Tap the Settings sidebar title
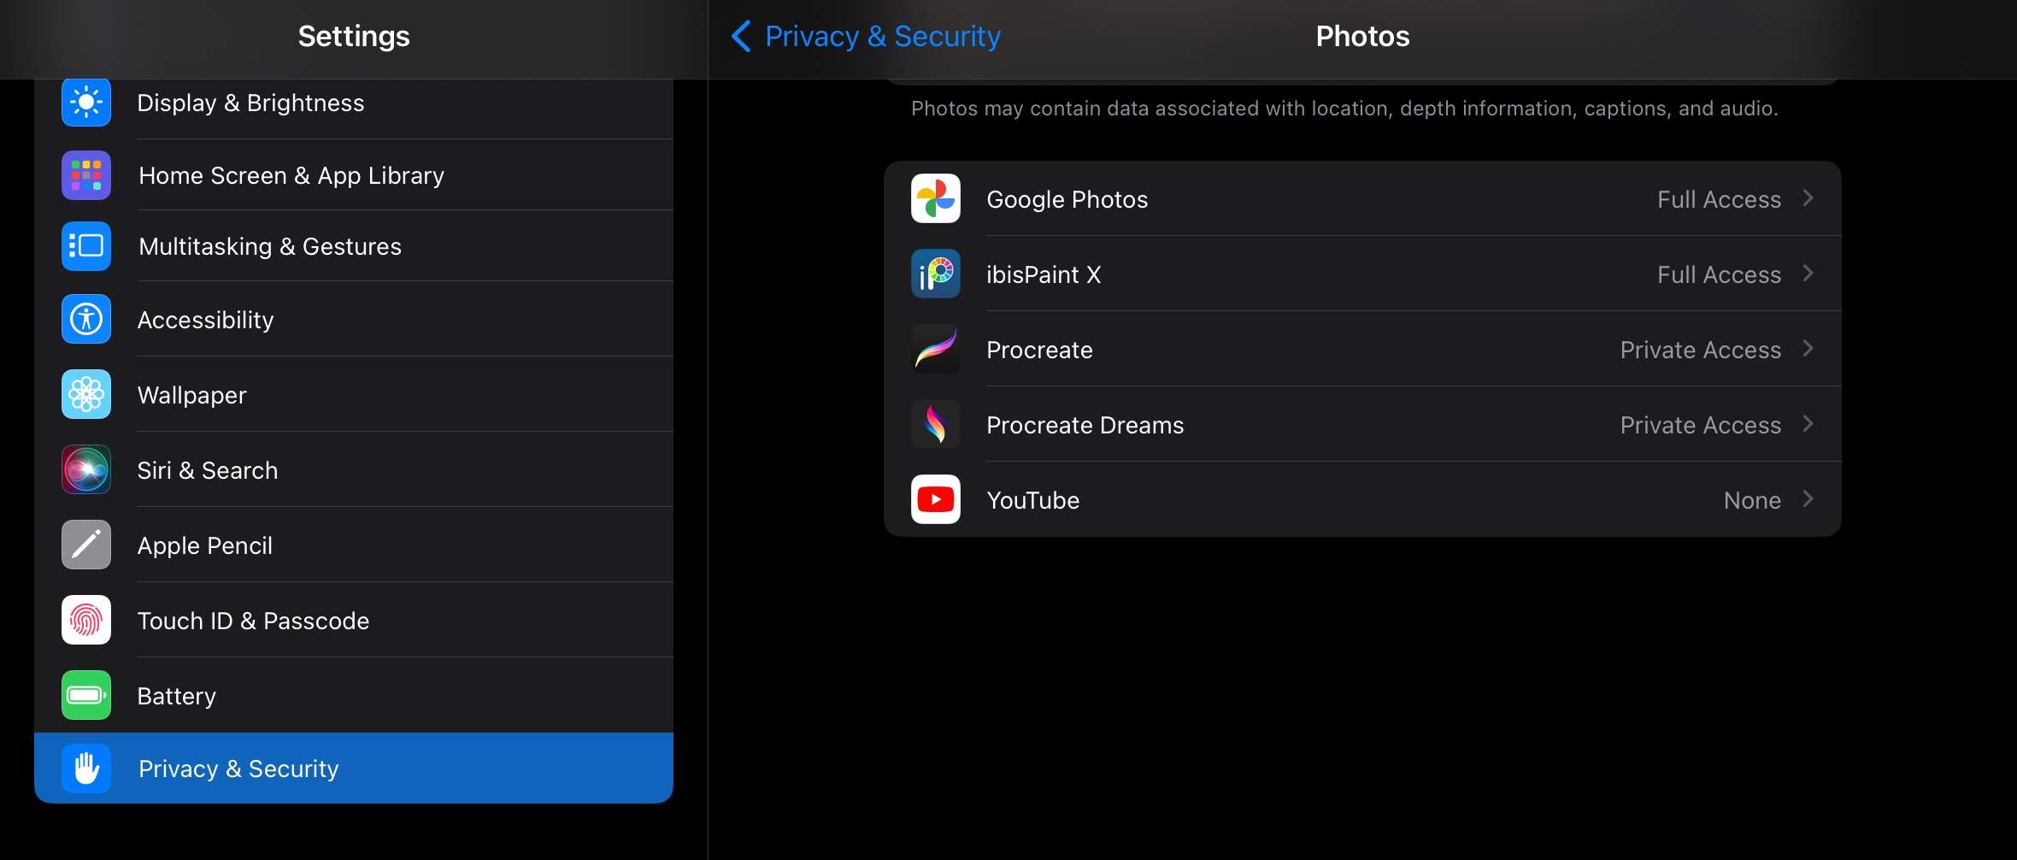Image resolution: width=2017 pixels, height=860 pixels. [x=354, y=36]
